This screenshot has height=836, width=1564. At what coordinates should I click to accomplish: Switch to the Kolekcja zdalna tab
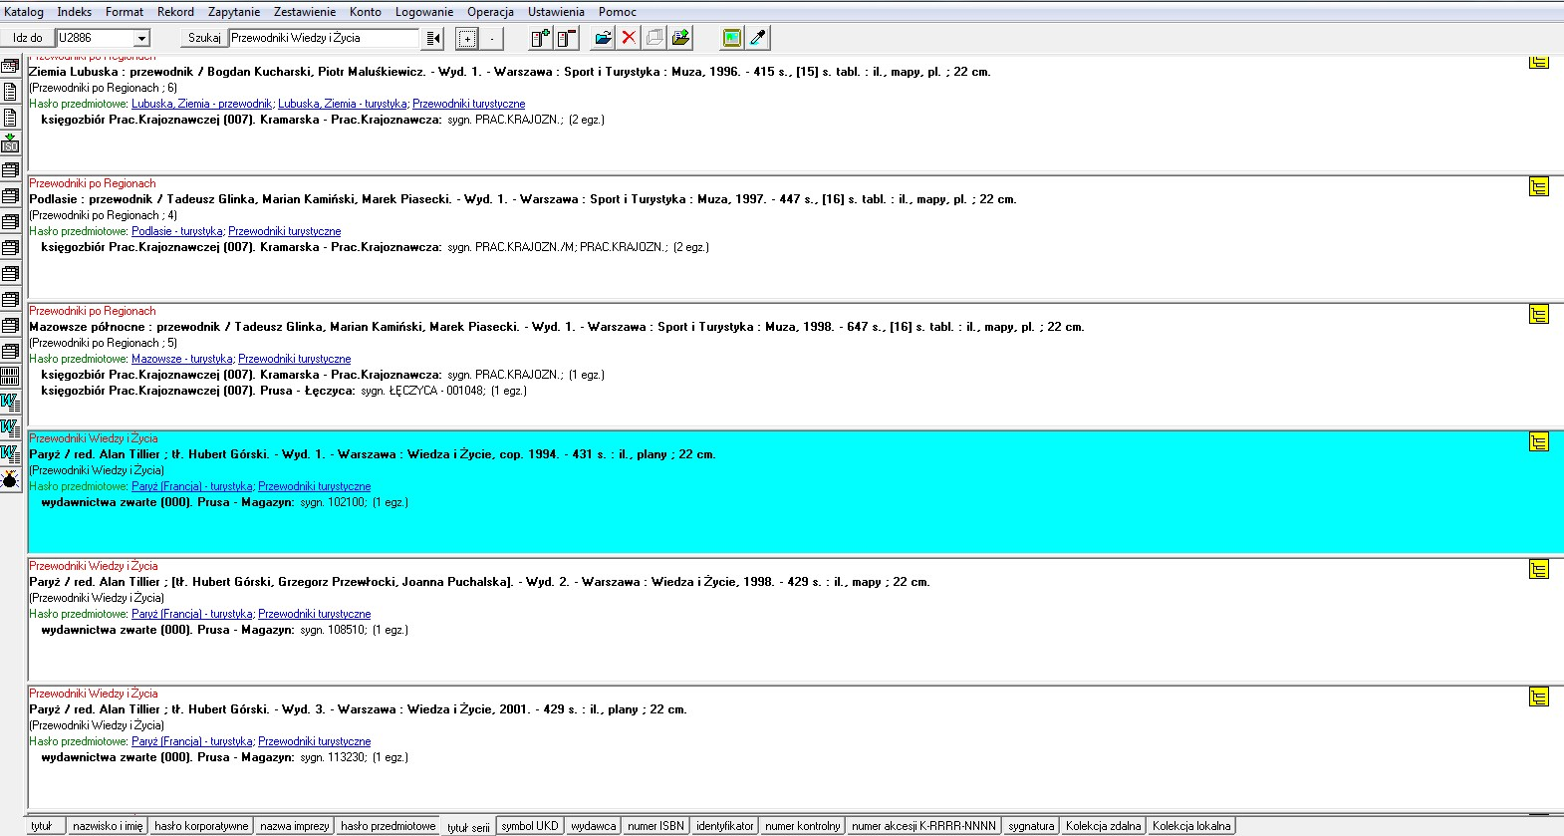point(1103,826)
